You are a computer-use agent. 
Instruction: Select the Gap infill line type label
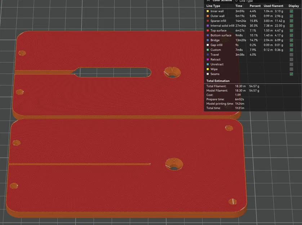point(217,45)
